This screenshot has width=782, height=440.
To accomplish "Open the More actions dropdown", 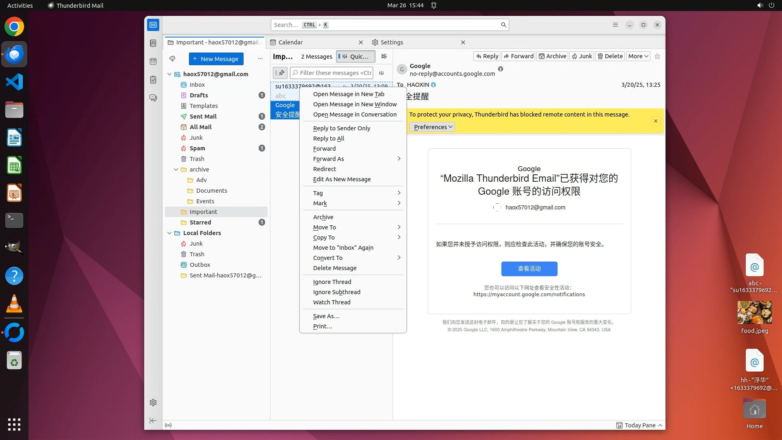I will pyautogui.click(x=638, y=56).
